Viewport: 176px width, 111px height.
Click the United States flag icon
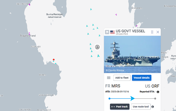(x=112, y=32)
